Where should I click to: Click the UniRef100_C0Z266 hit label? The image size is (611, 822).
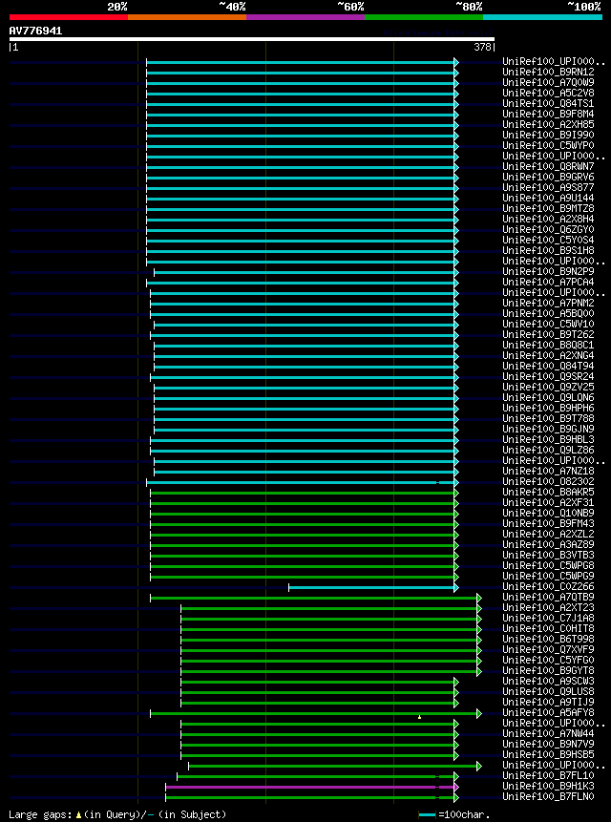pos(548,586)
